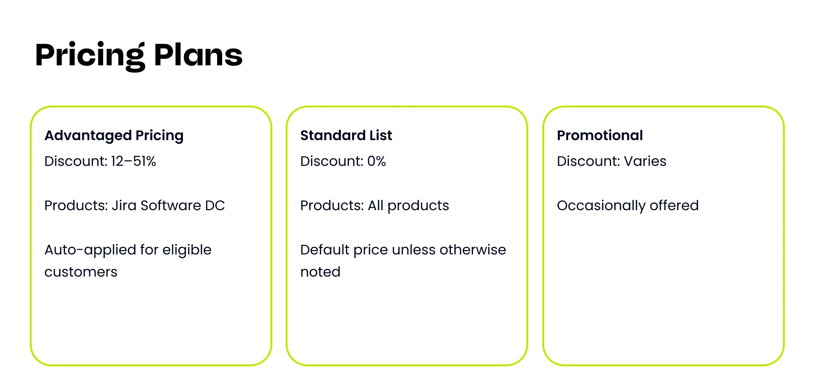Select the "Products: All products" text
Image resolution: width=815 pixels, height=392 pixels.
click(374, 205)
